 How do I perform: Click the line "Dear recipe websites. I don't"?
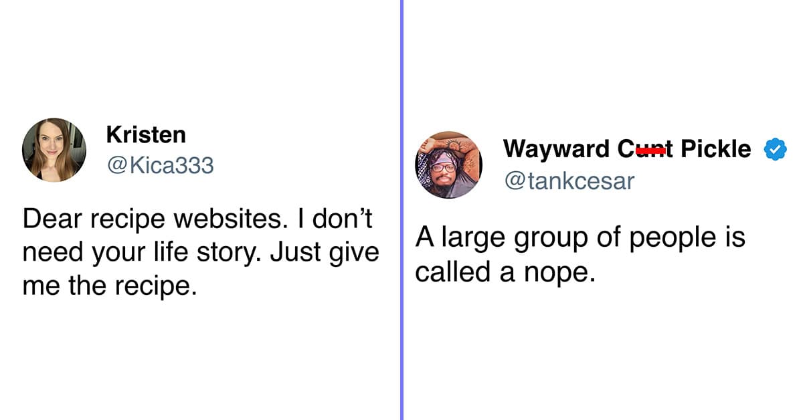tap(197, 218)
